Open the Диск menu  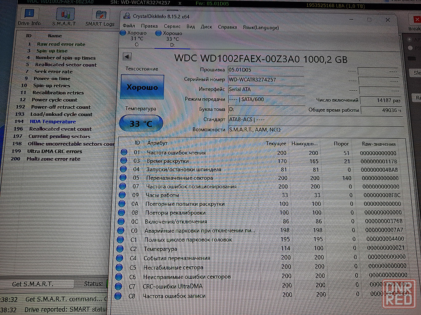(x=206, y=27)
